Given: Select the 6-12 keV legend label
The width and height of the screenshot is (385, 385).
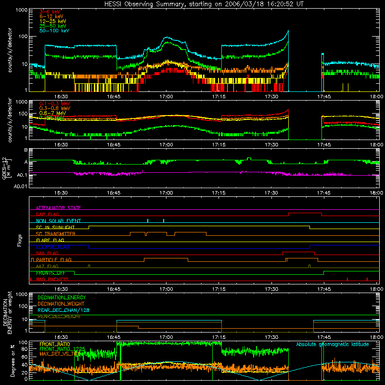Looking at the screenshot, I should point(51,16).
